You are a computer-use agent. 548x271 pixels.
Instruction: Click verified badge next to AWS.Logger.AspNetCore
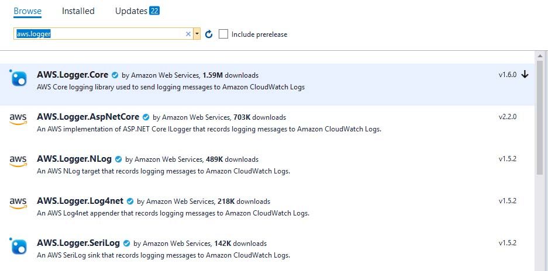(146, 117)
